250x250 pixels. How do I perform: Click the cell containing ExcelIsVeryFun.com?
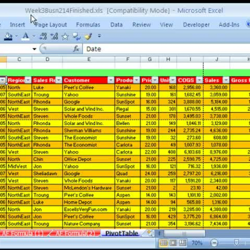[88, 209]
